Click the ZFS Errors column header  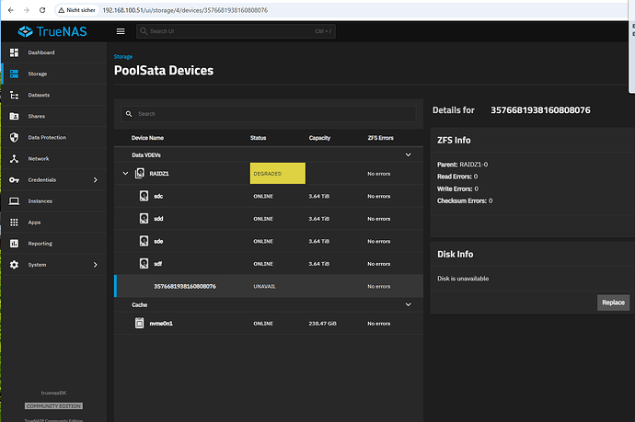coord(381,138)
